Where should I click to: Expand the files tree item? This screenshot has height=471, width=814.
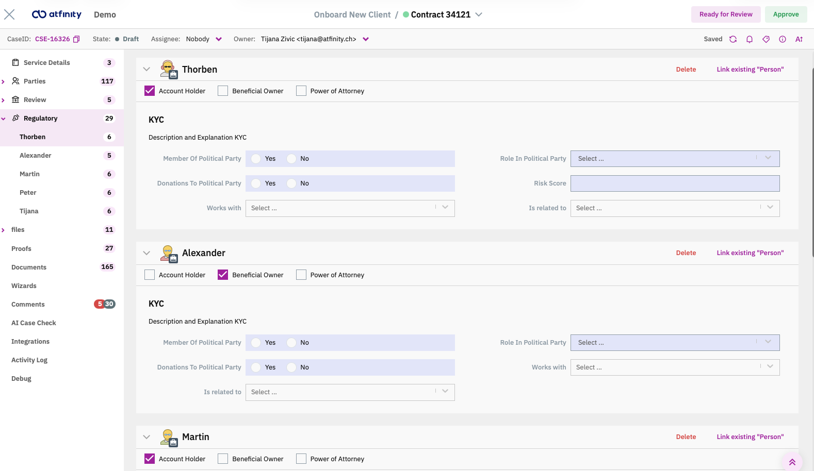tap(4, 230)
